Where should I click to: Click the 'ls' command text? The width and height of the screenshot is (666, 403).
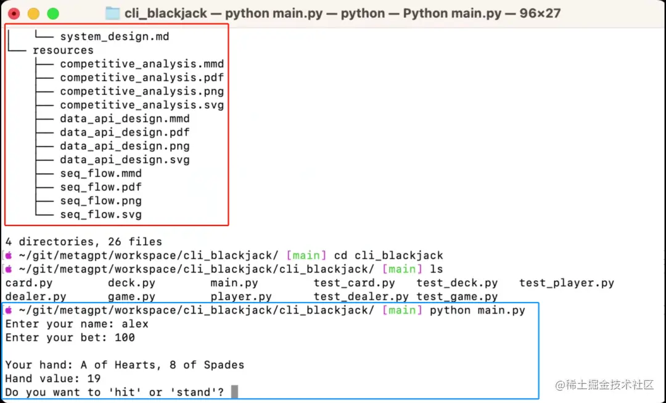tap(436, 269)
